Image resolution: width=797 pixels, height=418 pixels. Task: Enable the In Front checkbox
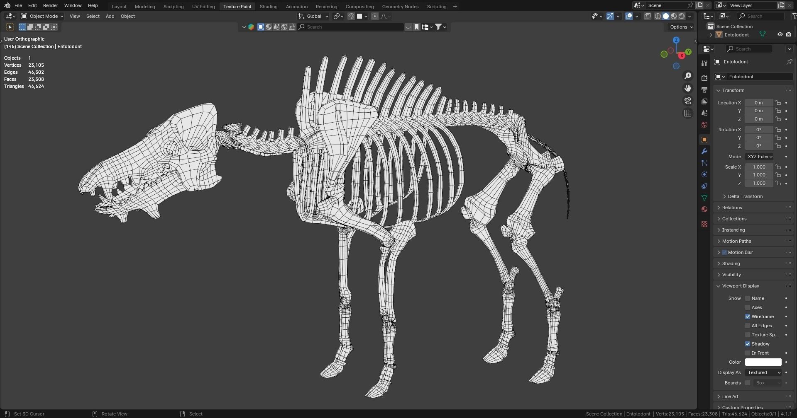[x=748, y=353]
